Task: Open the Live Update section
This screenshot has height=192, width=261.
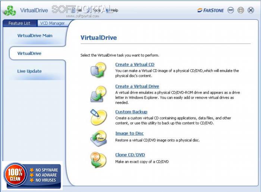Action: (x=29, y=71)
